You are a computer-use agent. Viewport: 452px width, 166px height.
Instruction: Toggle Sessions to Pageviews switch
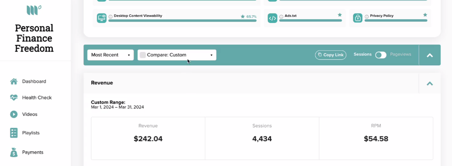click(380, 55)
